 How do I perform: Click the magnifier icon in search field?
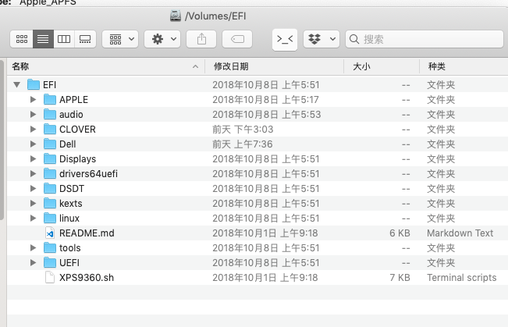click(x=354, y=39)
